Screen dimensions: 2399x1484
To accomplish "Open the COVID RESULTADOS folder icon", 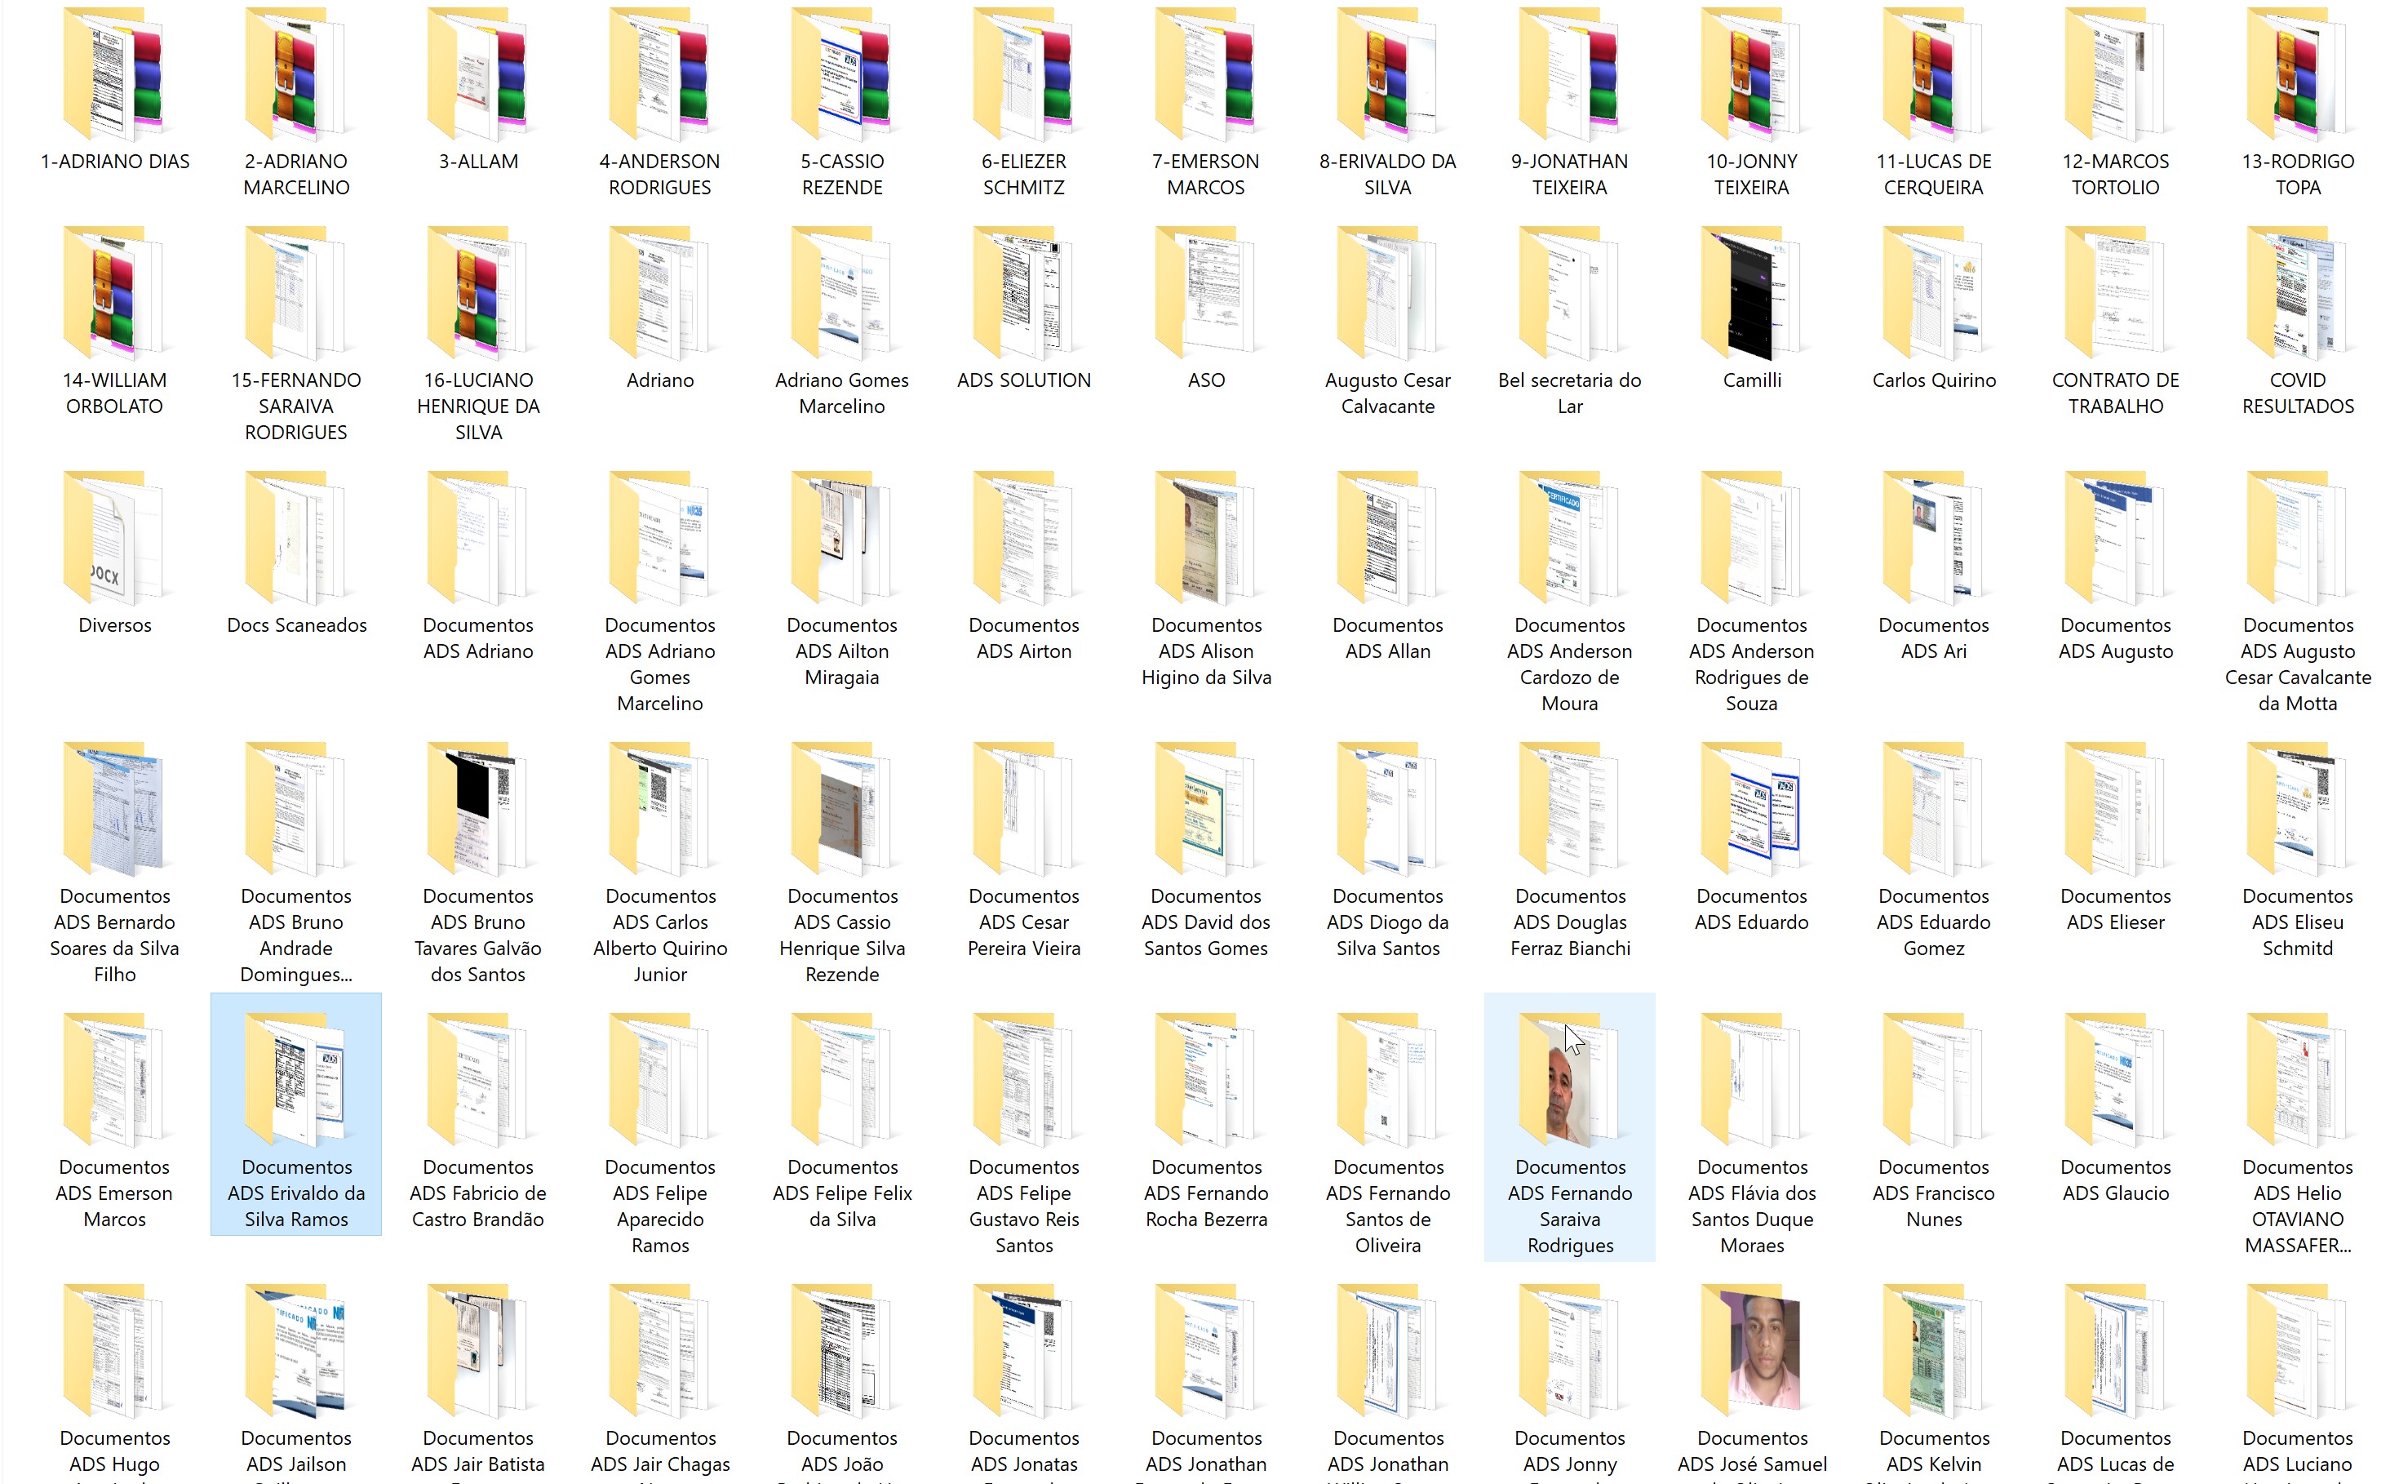I will click(x=2298, y=292).
